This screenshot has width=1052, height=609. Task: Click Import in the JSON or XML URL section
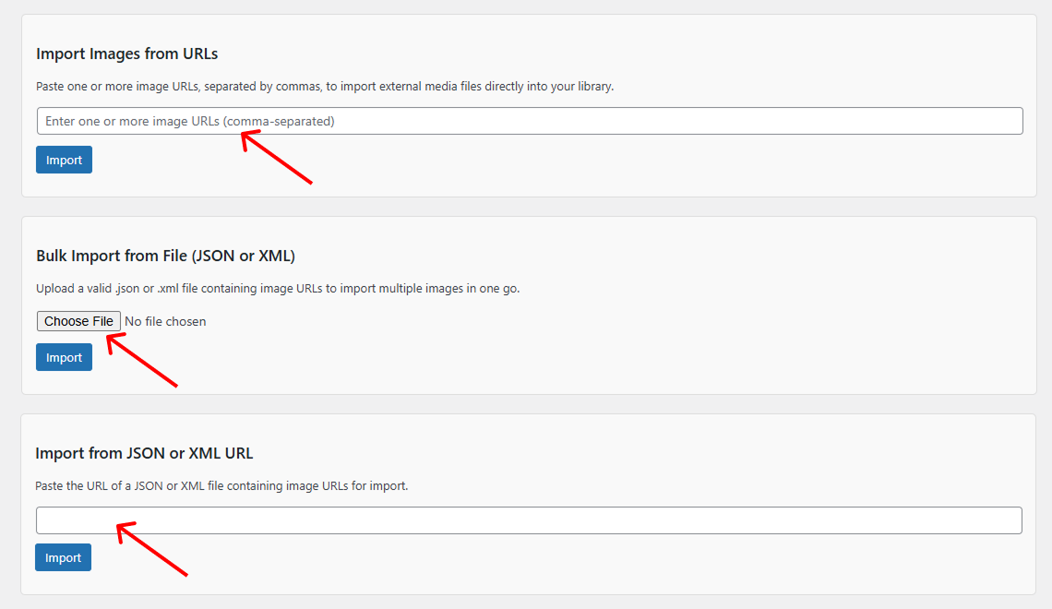(x=62, y=556)
